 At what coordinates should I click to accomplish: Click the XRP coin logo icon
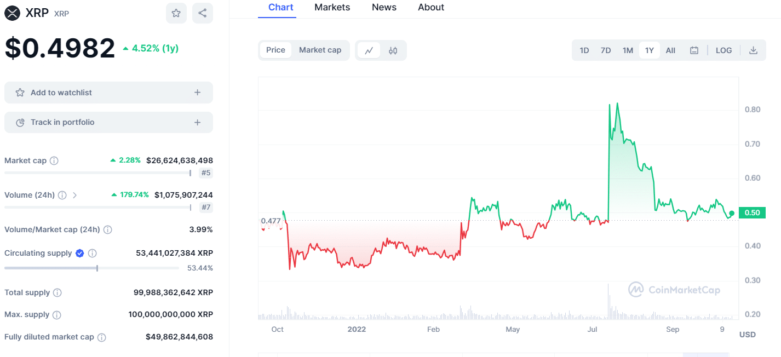coord(12,13)
